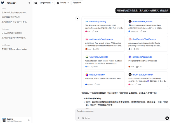The height and width of the screenshot is (123, 193).
Task: Open the Large model dropdown
Action: (46, 3)
